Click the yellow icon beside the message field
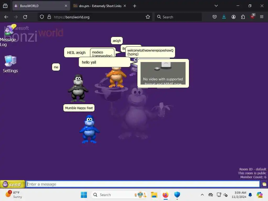 click(264, 184)
